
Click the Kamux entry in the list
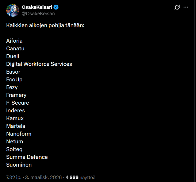tap(15, 118)
